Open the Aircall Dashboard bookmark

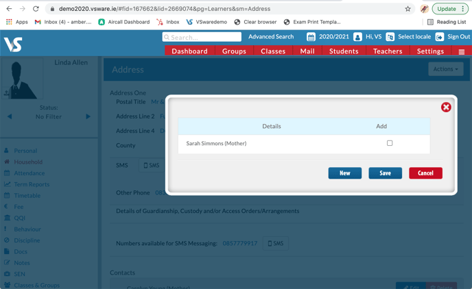coord(124,22)
